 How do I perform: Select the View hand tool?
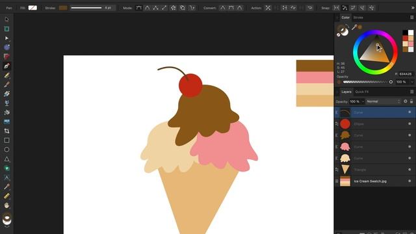tap(6, 205)
